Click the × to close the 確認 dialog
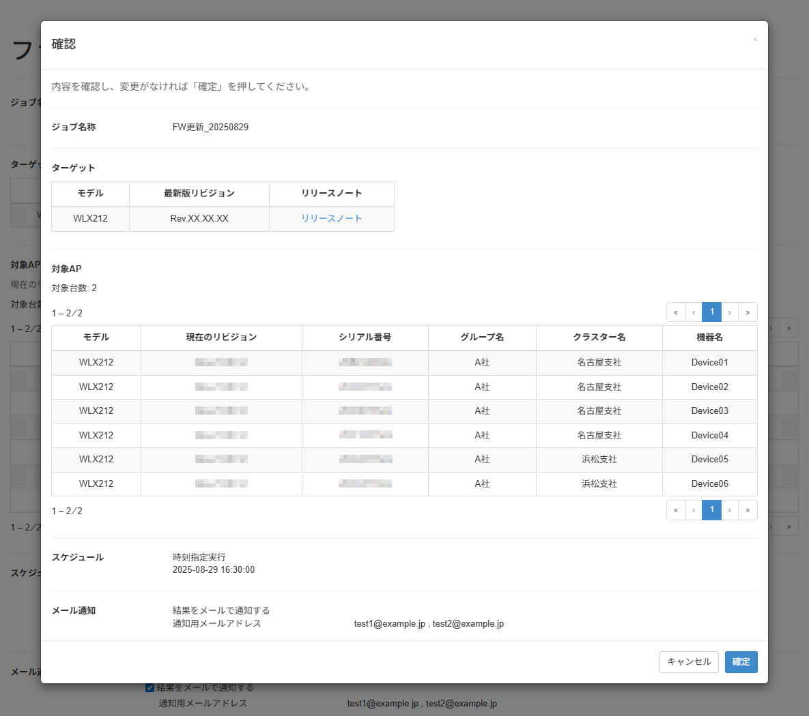Image resolution: width=809 pixels, height=716 pixels. click(x=755, y=39)
